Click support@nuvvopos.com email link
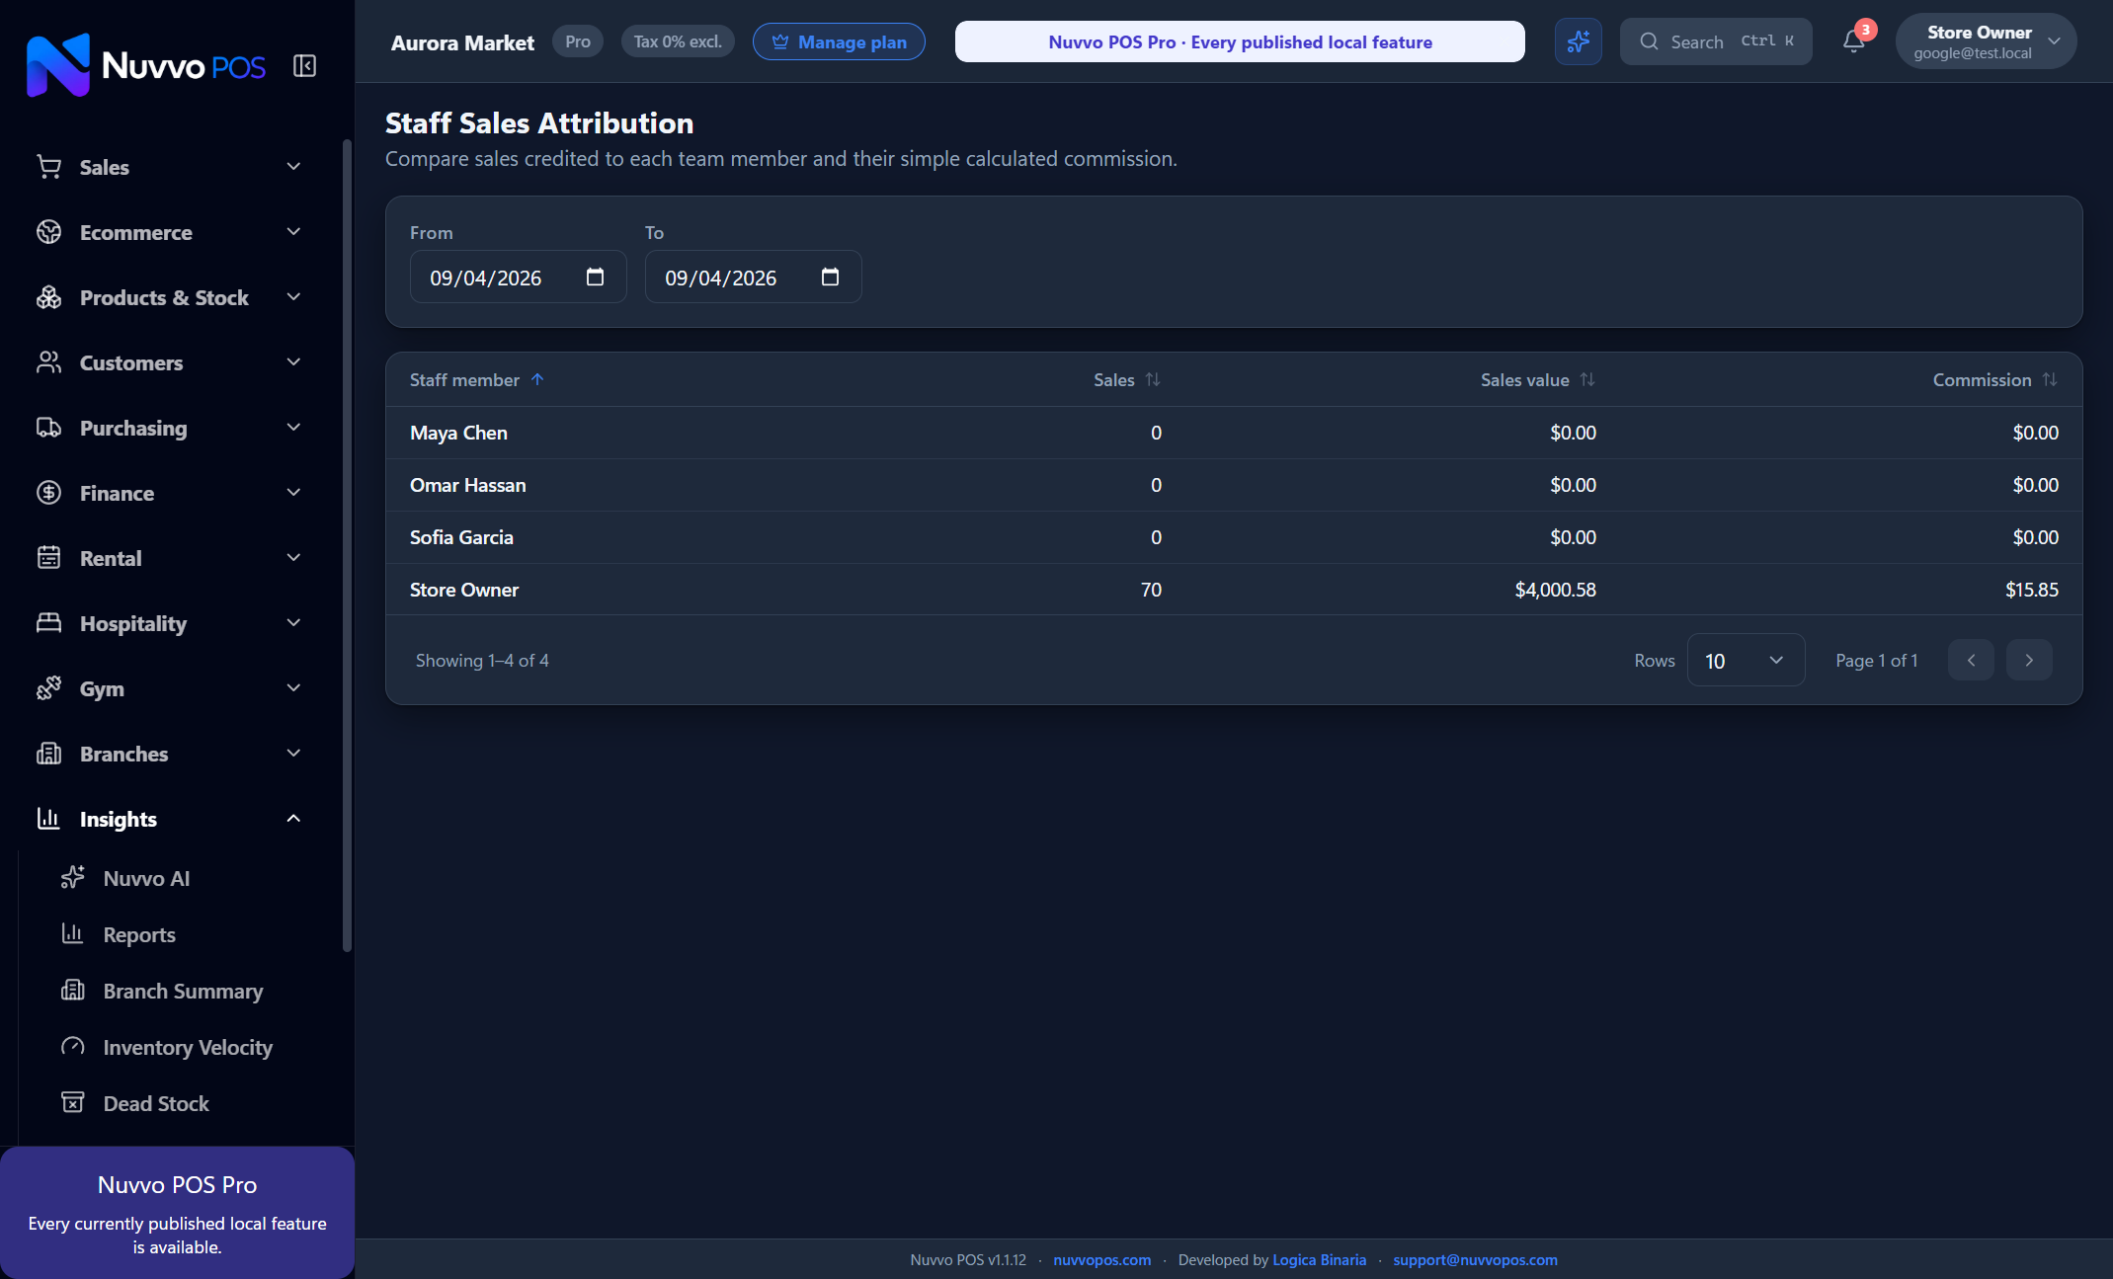This screenshot has height=1279, width=2113. click(x=1475, y=1259)
